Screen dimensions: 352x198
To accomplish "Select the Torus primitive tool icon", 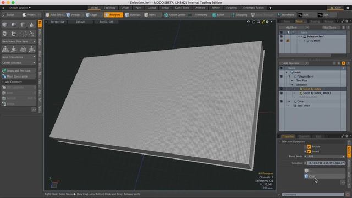I will [x=5, y=34].
